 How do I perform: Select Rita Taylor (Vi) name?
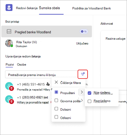coord(26,42)
